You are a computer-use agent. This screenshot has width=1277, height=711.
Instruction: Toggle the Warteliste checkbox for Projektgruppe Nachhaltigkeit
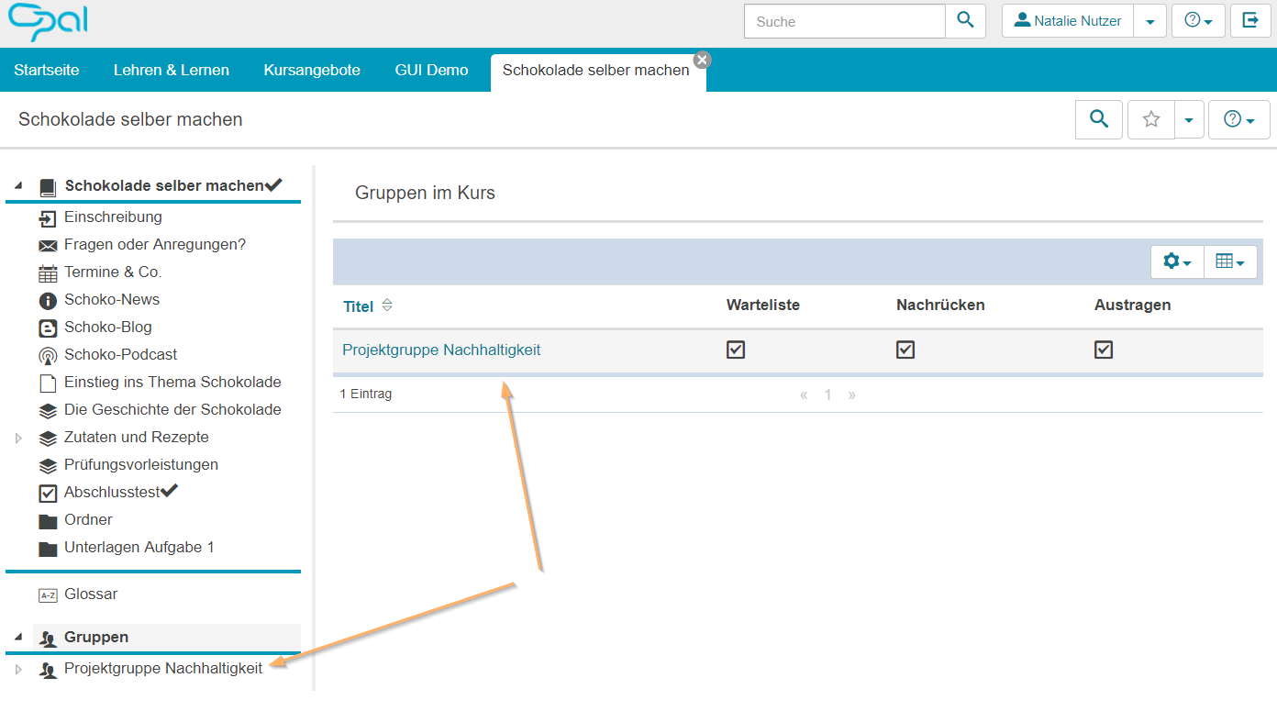coord(736,350)
